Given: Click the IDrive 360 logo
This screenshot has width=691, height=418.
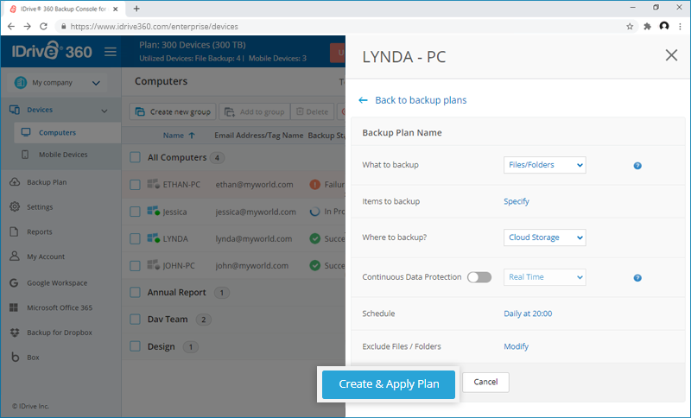Looking at the screenshot, I should [x=52, y=51].
